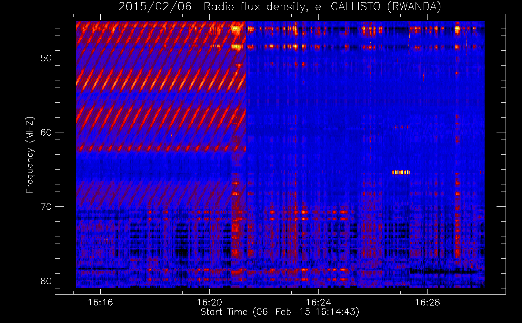Select the 16:20 time tick label
This screenshot has height=323, width=522.
pos(209,303)
